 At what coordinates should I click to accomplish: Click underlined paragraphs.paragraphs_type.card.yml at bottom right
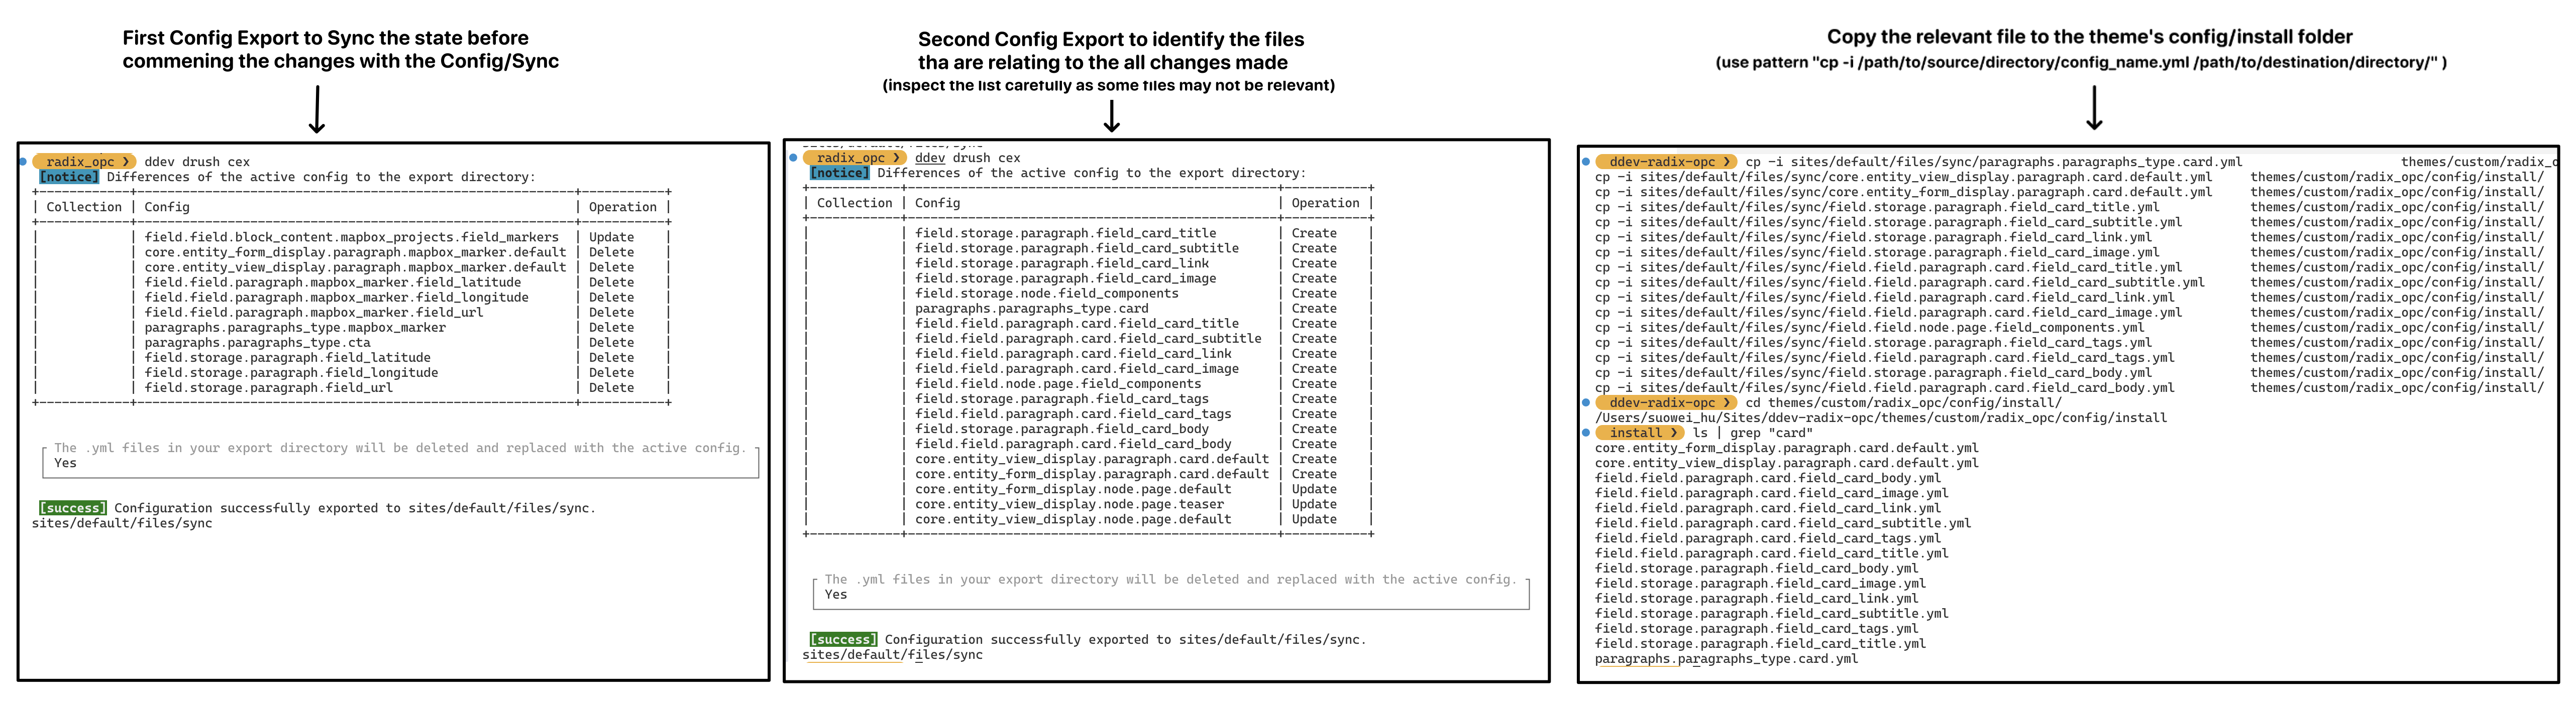click(1726, 659)
